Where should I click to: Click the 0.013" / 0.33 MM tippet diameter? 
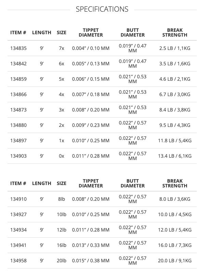[91, 245]
